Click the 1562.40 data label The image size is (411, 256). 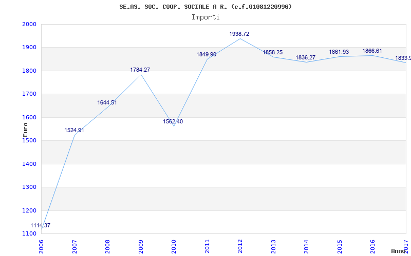(173, 121)
